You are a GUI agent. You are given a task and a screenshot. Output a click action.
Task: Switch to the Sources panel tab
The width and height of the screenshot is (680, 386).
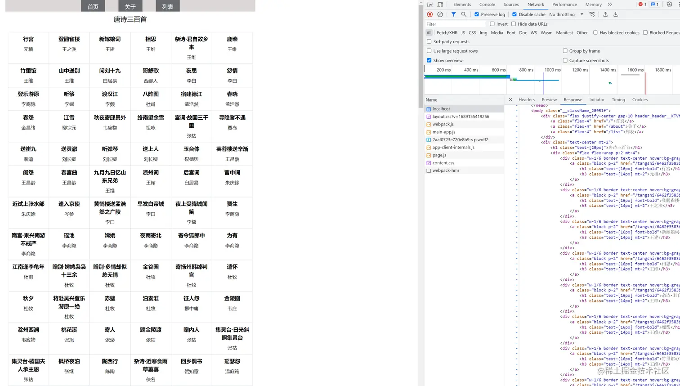511,4
